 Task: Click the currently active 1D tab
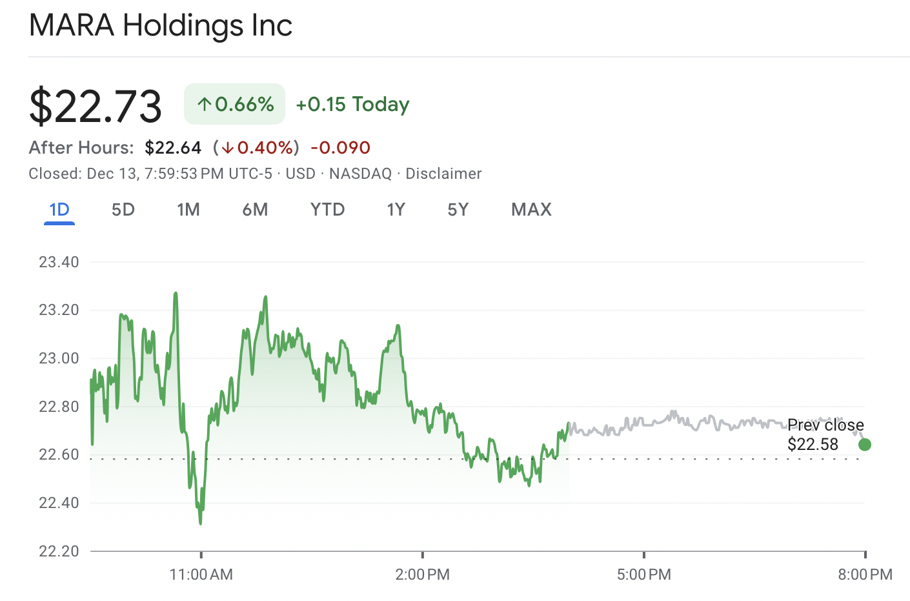click(x=59, y=209)
